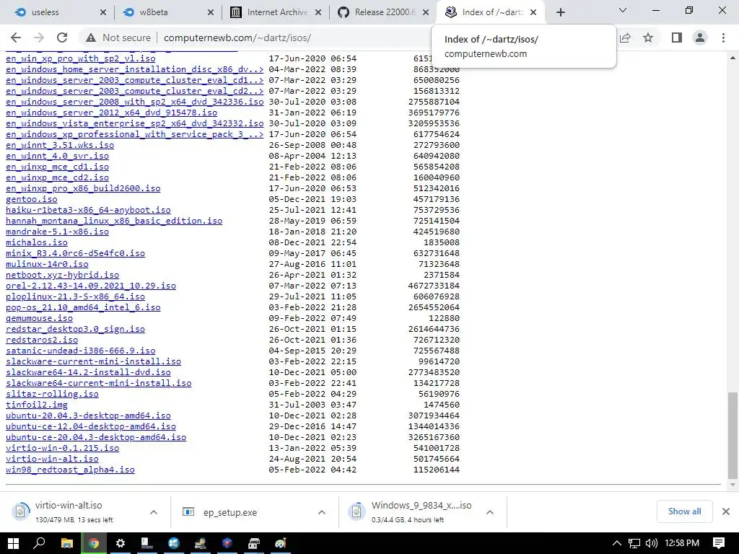The width and height of the screenshot is (739, 554).
Task: Expand virtio-win-alt.iso download options
Action: [x=154, y=512]
